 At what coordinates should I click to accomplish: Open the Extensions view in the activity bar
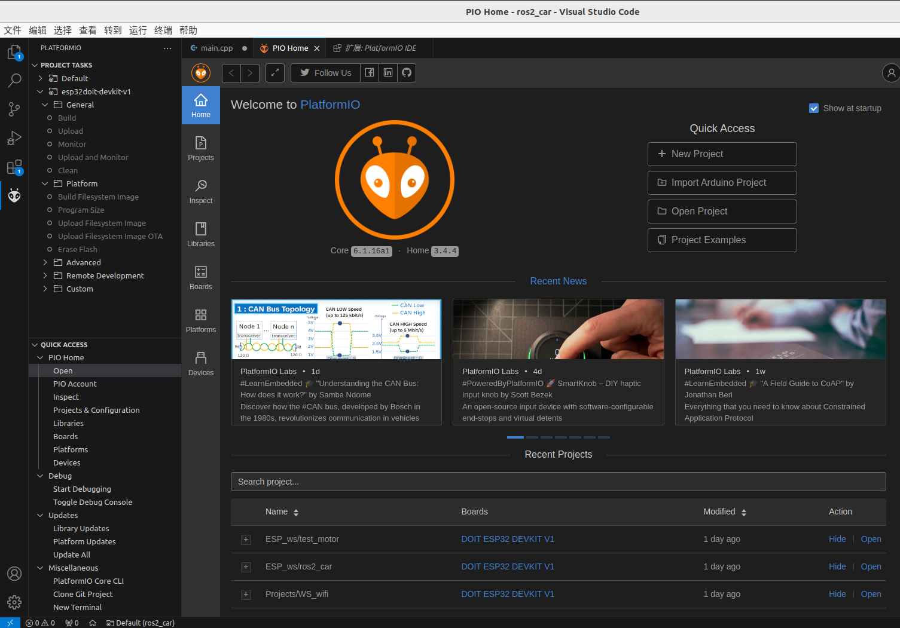click(x=14, y=167)
